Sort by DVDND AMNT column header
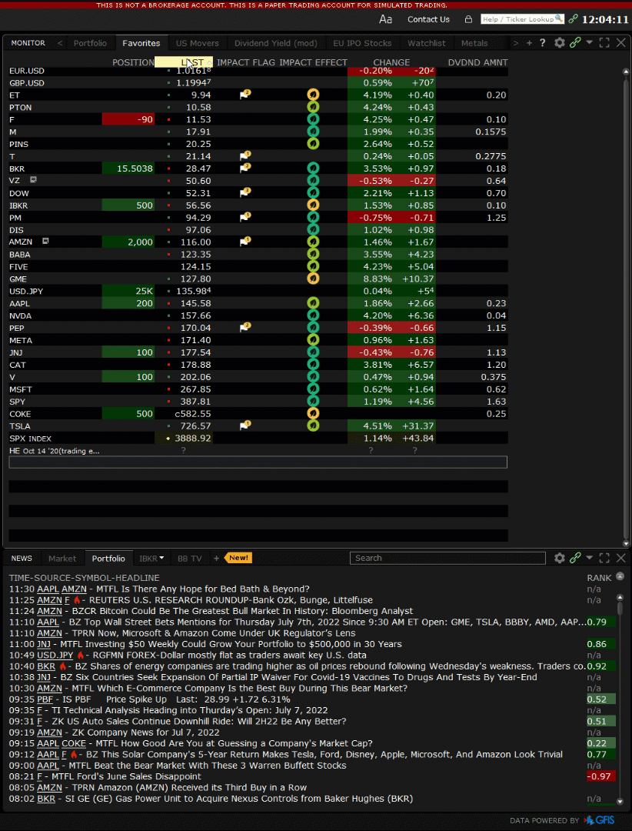 coord(477,62)
